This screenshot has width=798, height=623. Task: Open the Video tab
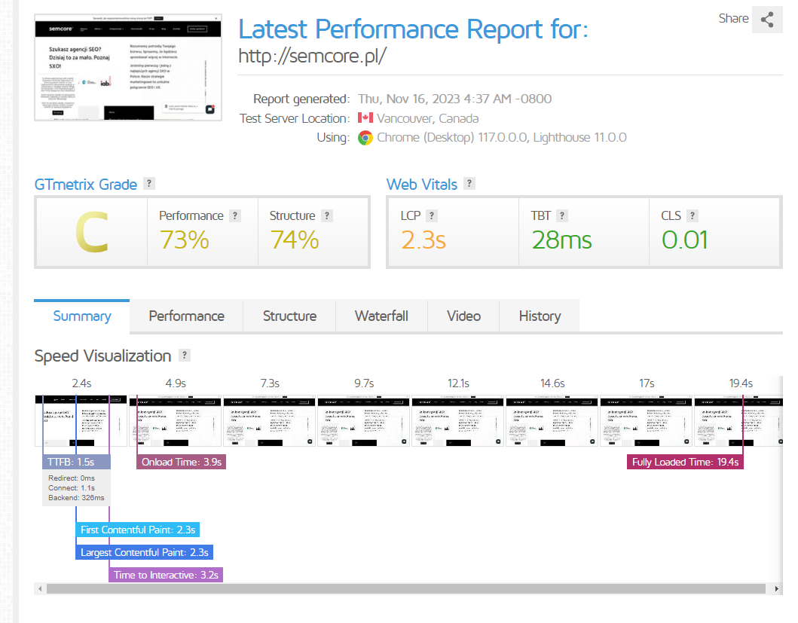463,316
